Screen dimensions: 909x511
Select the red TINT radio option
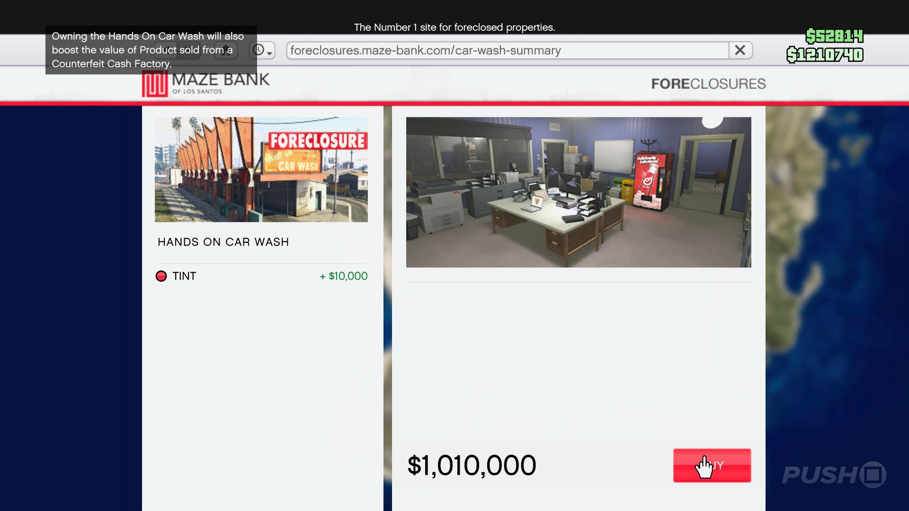161,276
